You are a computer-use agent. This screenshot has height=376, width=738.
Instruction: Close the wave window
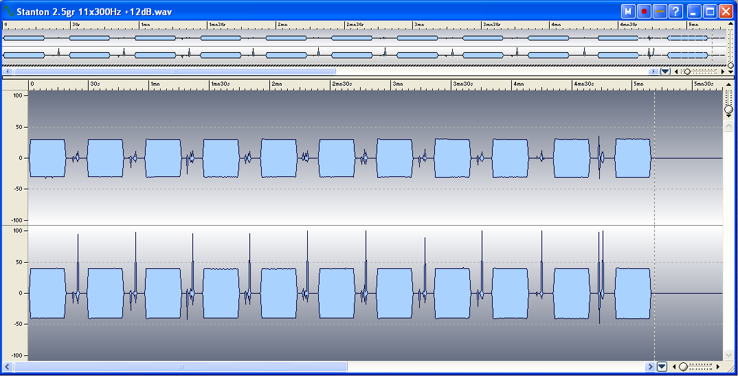click(x=726, y=11)
